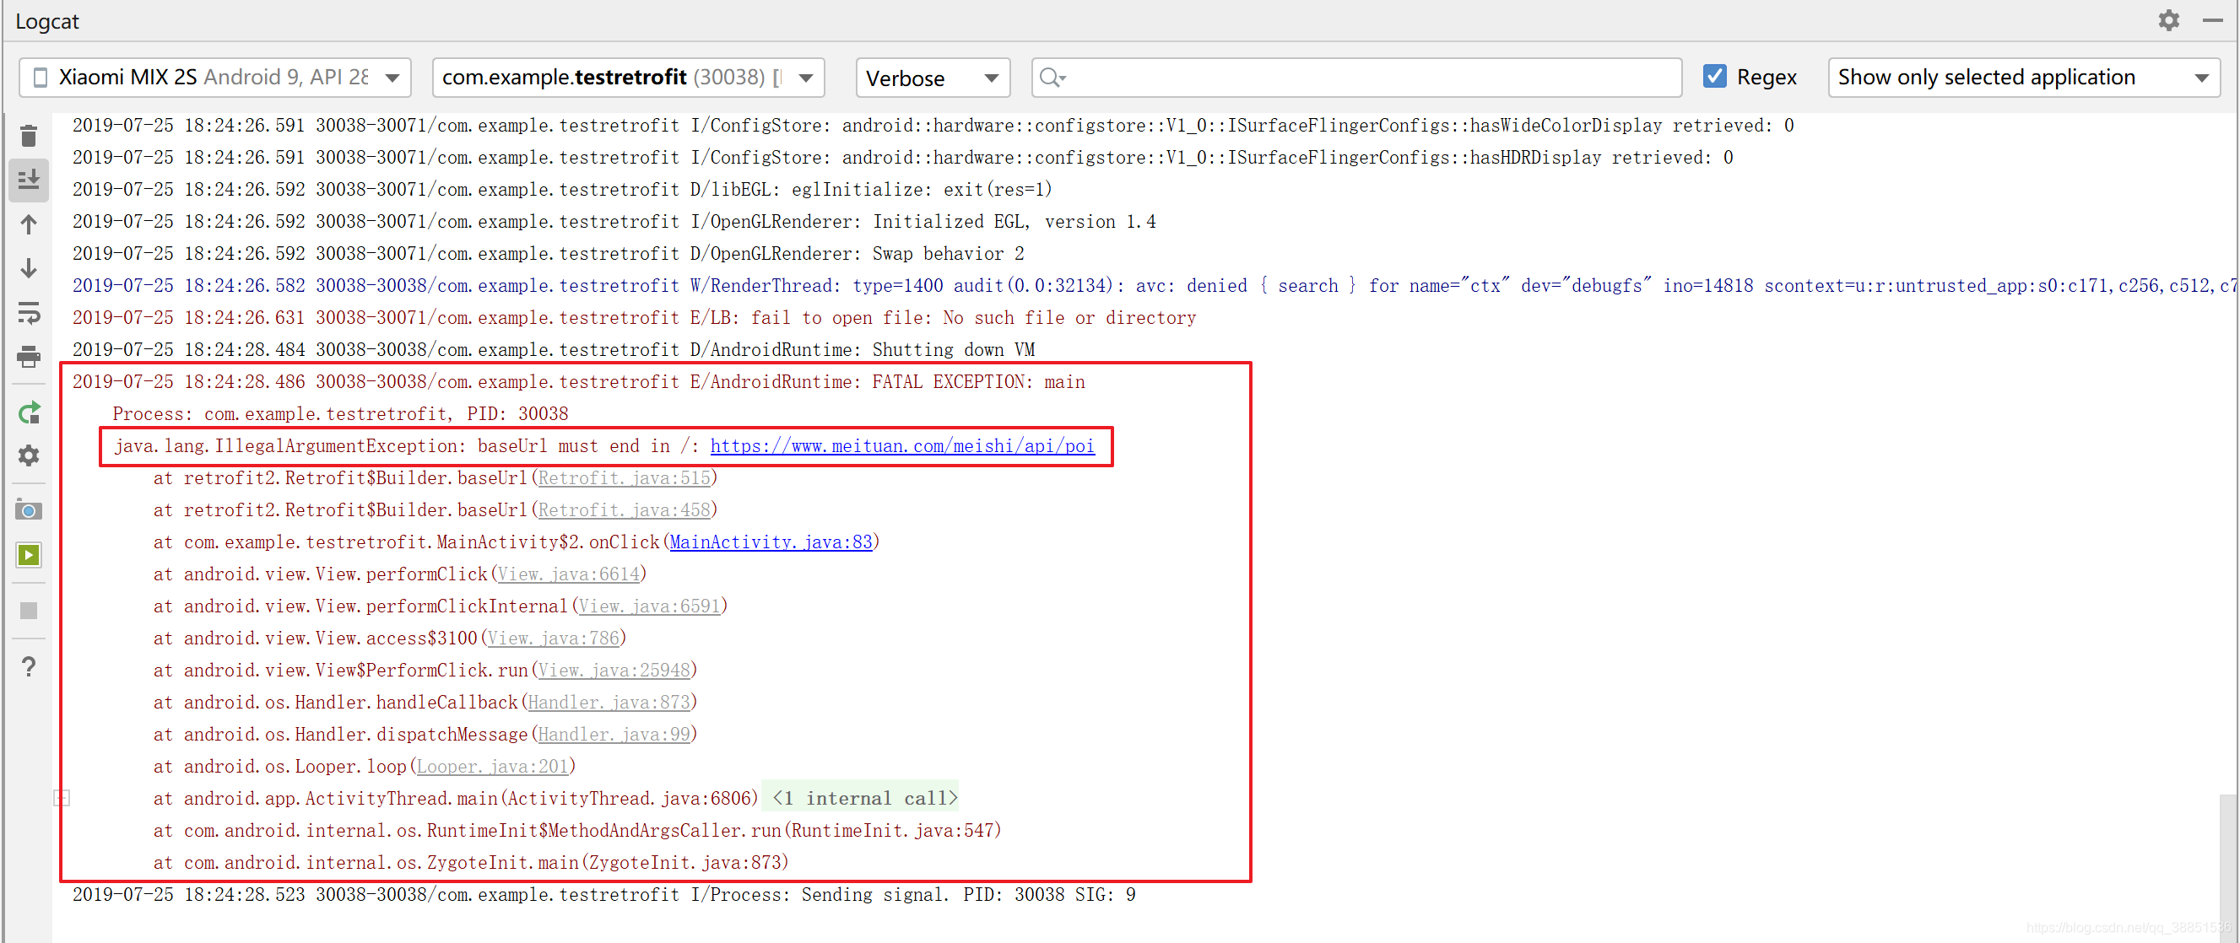The image size is (2240, 943).
Task: Click the 'eglInitialize: exit(res=1)' log line
Action: pos(562,190)
